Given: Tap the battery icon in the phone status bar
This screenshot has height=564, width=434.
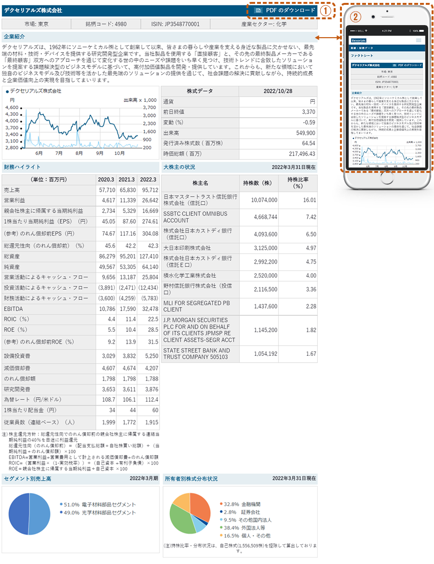Looking at the screenshot, I should (422, 31).
